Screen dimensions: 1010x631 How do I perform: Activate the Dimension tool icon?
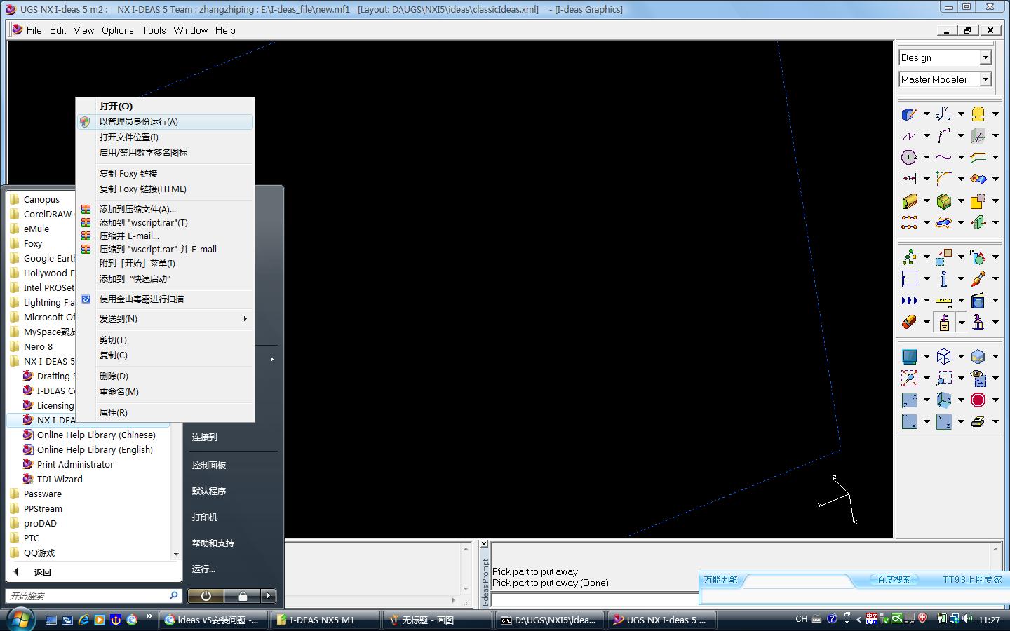click(x=910, y=179)
